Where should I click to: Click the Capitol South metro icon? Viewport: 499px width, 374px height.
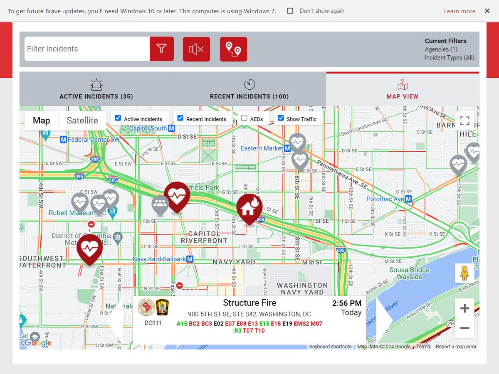pyautogui.click(x=171, y=129)
